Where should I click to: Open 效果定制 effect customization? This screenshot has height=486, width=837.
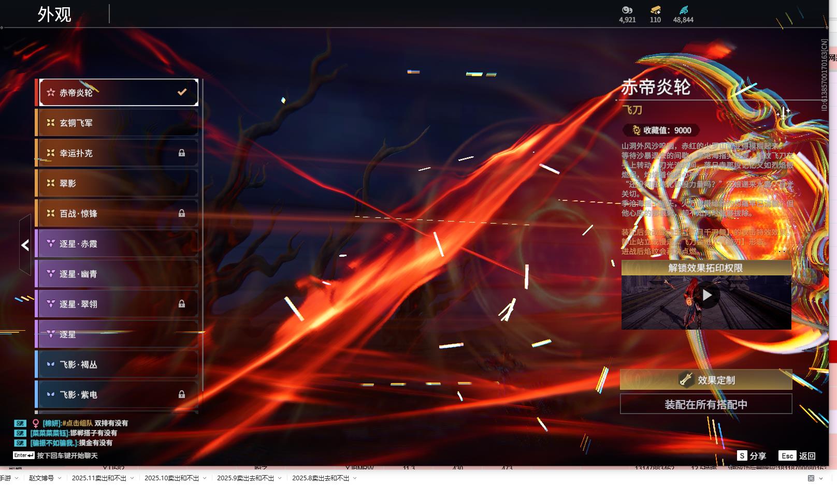pyautogui.click(x=706, y=380)
